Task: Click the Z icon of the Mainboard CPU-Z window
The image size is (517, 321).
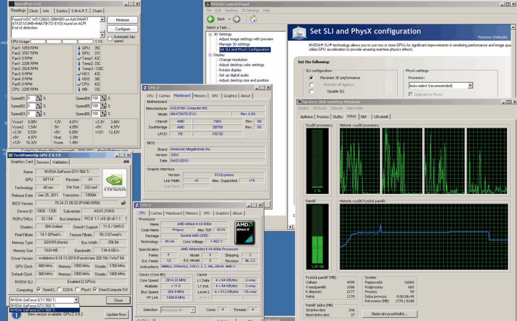Action: pos(145,88)
